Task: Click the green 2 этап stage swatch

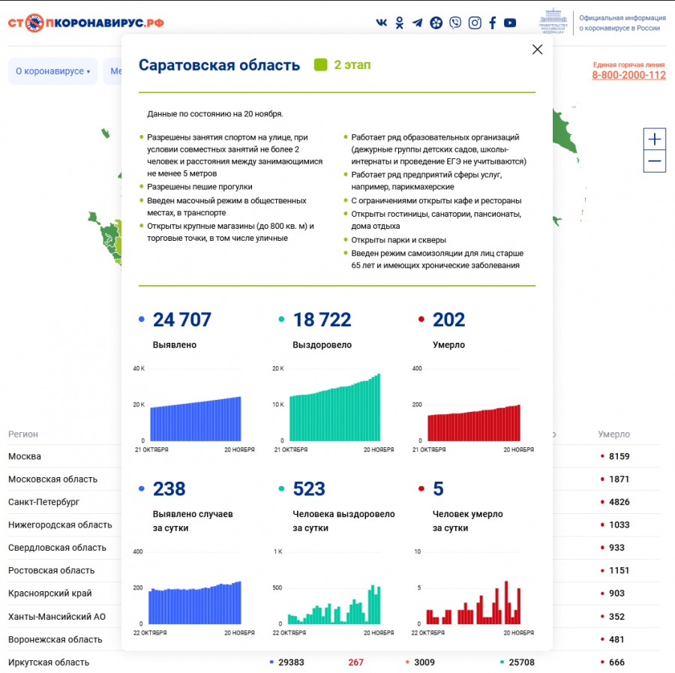Action: (321, 65)
